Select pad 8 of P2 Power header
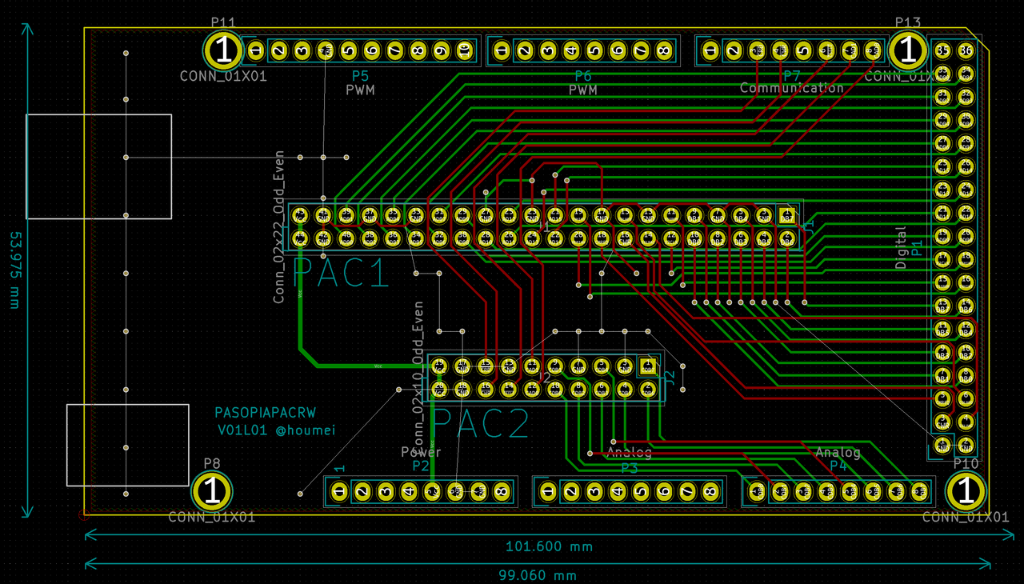The height and width of the screenshot is (584, 1024). [x=501, y=490]
